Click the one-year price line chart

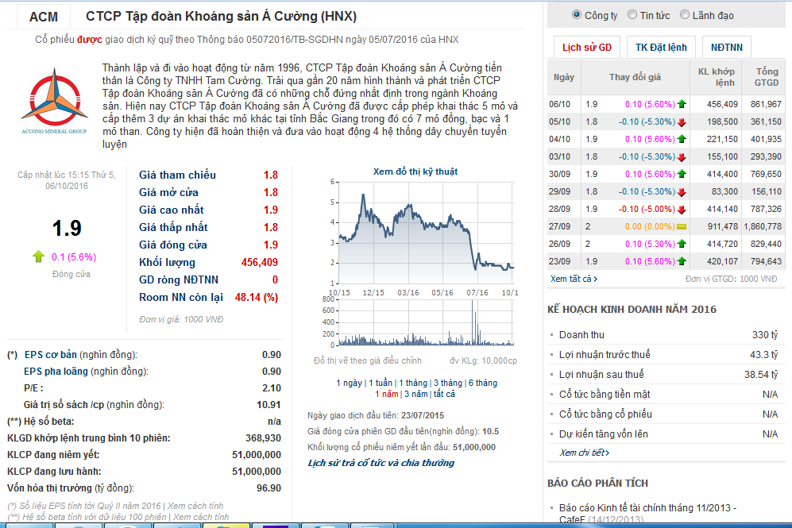click(427, 232)
